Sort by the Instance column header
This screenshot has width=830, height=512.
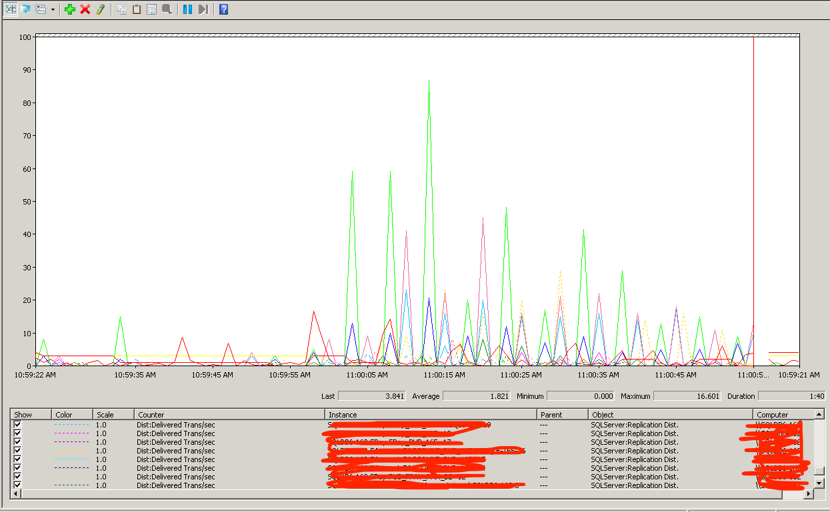coord(431,414)
